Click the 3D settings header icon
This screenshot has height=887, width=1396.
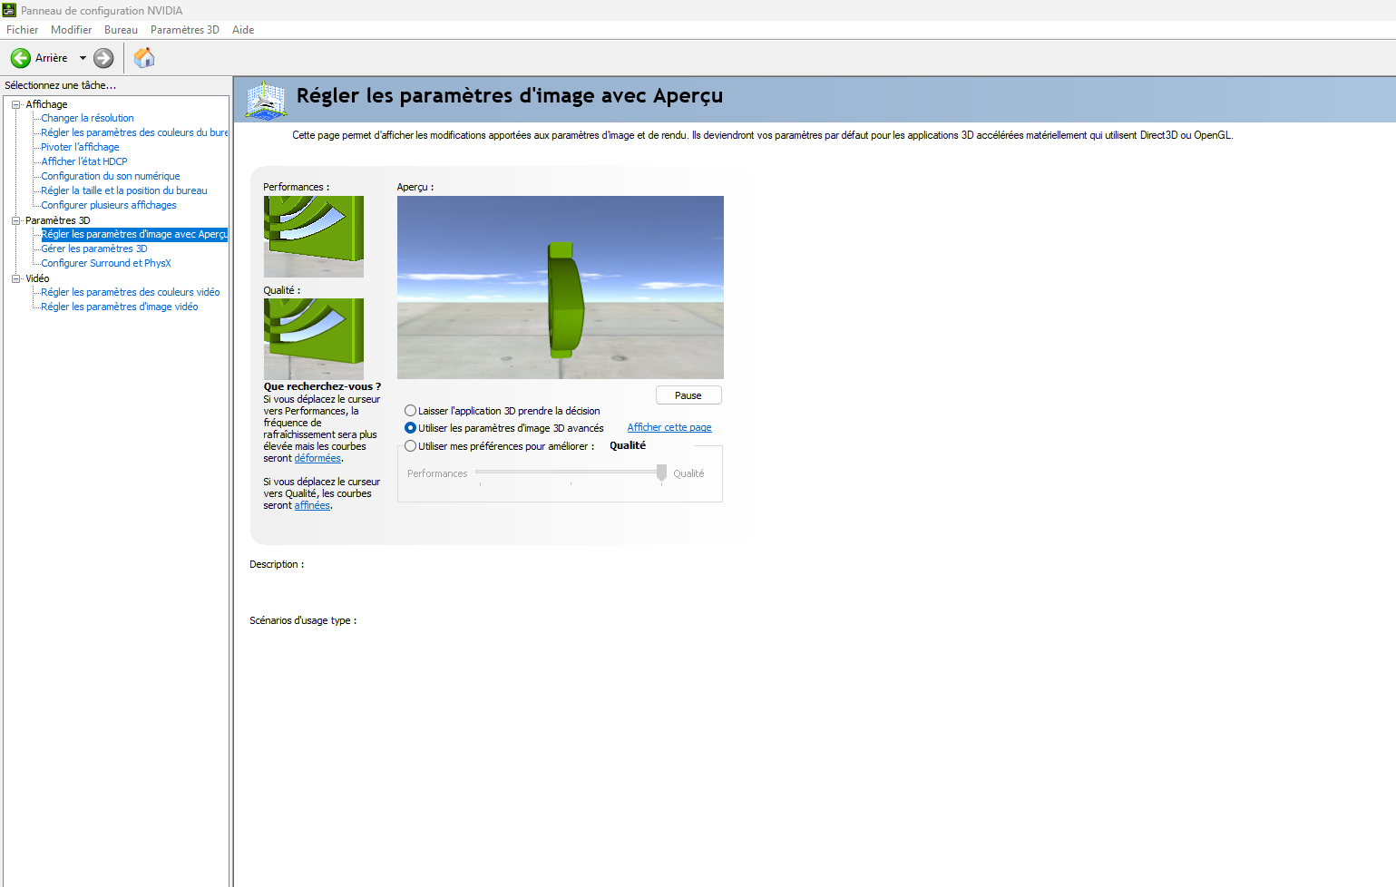[x=266, y=100]
